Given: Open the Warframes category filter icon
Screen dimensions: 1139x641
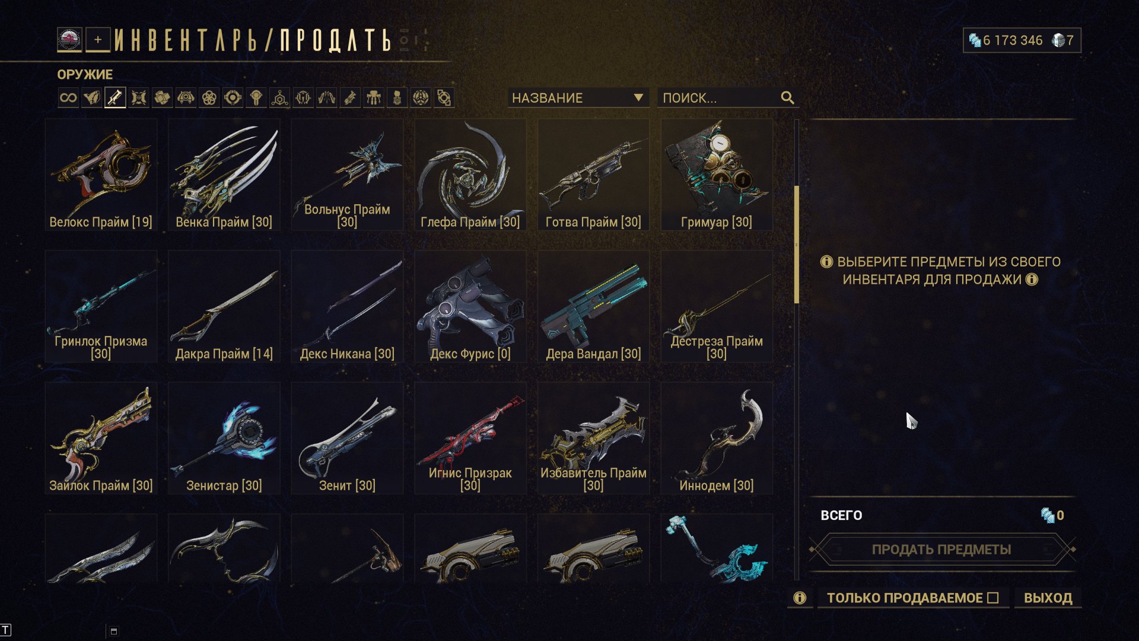Looking at the screenshot, I should 91,98.
